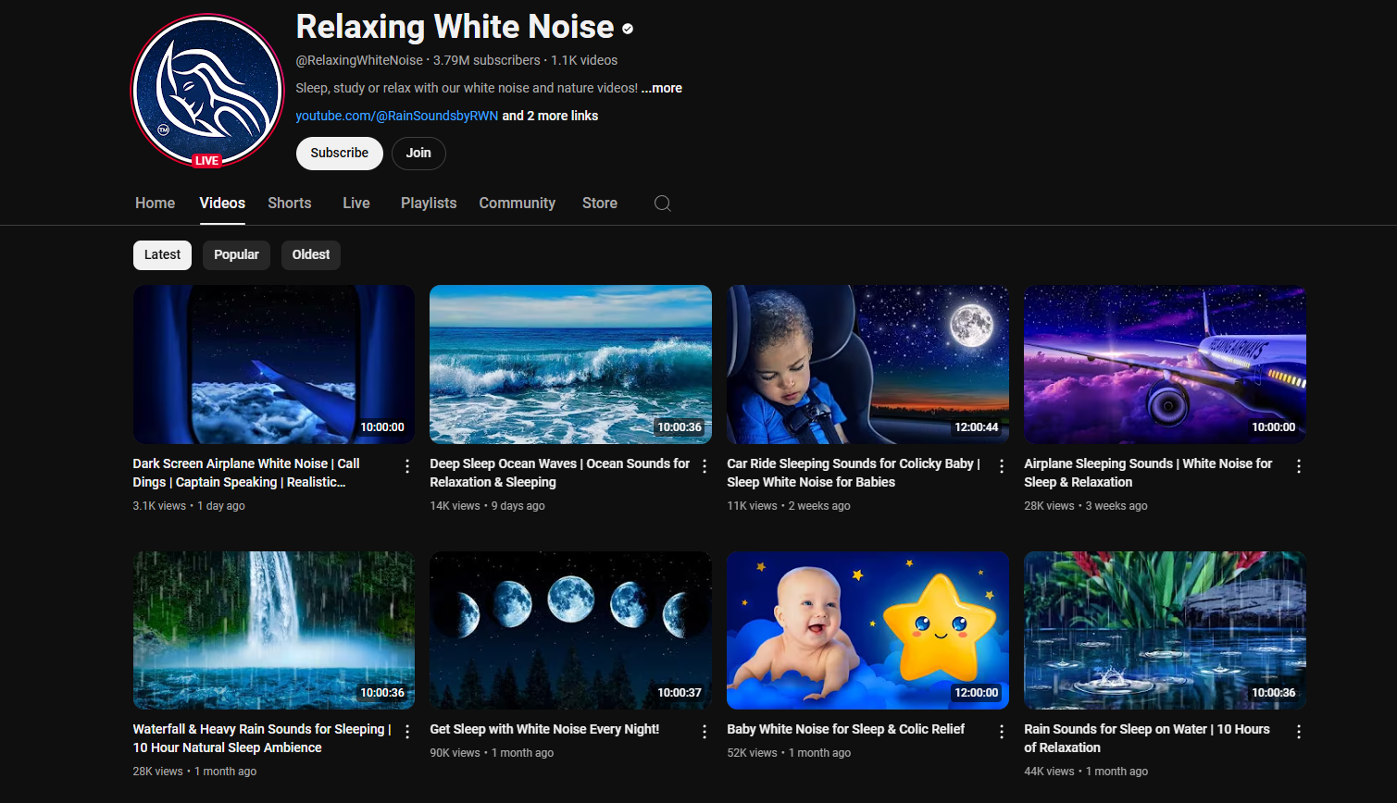Subscribe to Relaxing White Noise
Screen dimensions: 1397x803
pyautogui.click(x=340, y=154)
